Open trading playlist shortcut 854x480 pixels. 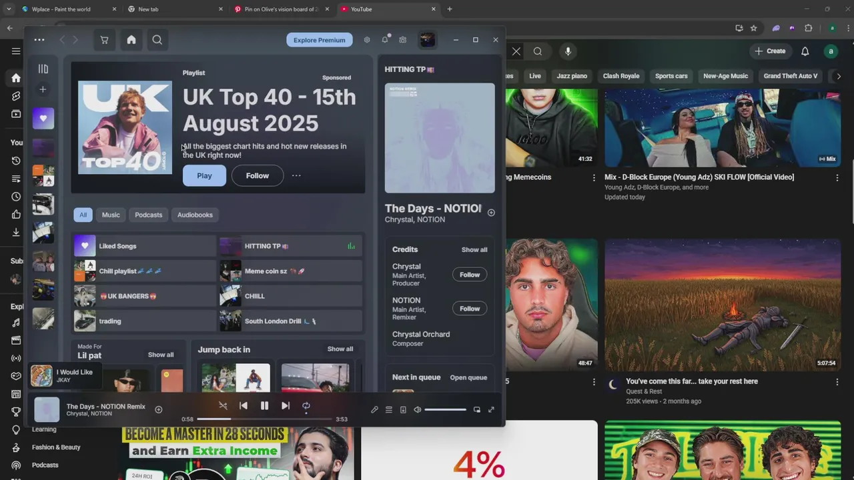145,321
